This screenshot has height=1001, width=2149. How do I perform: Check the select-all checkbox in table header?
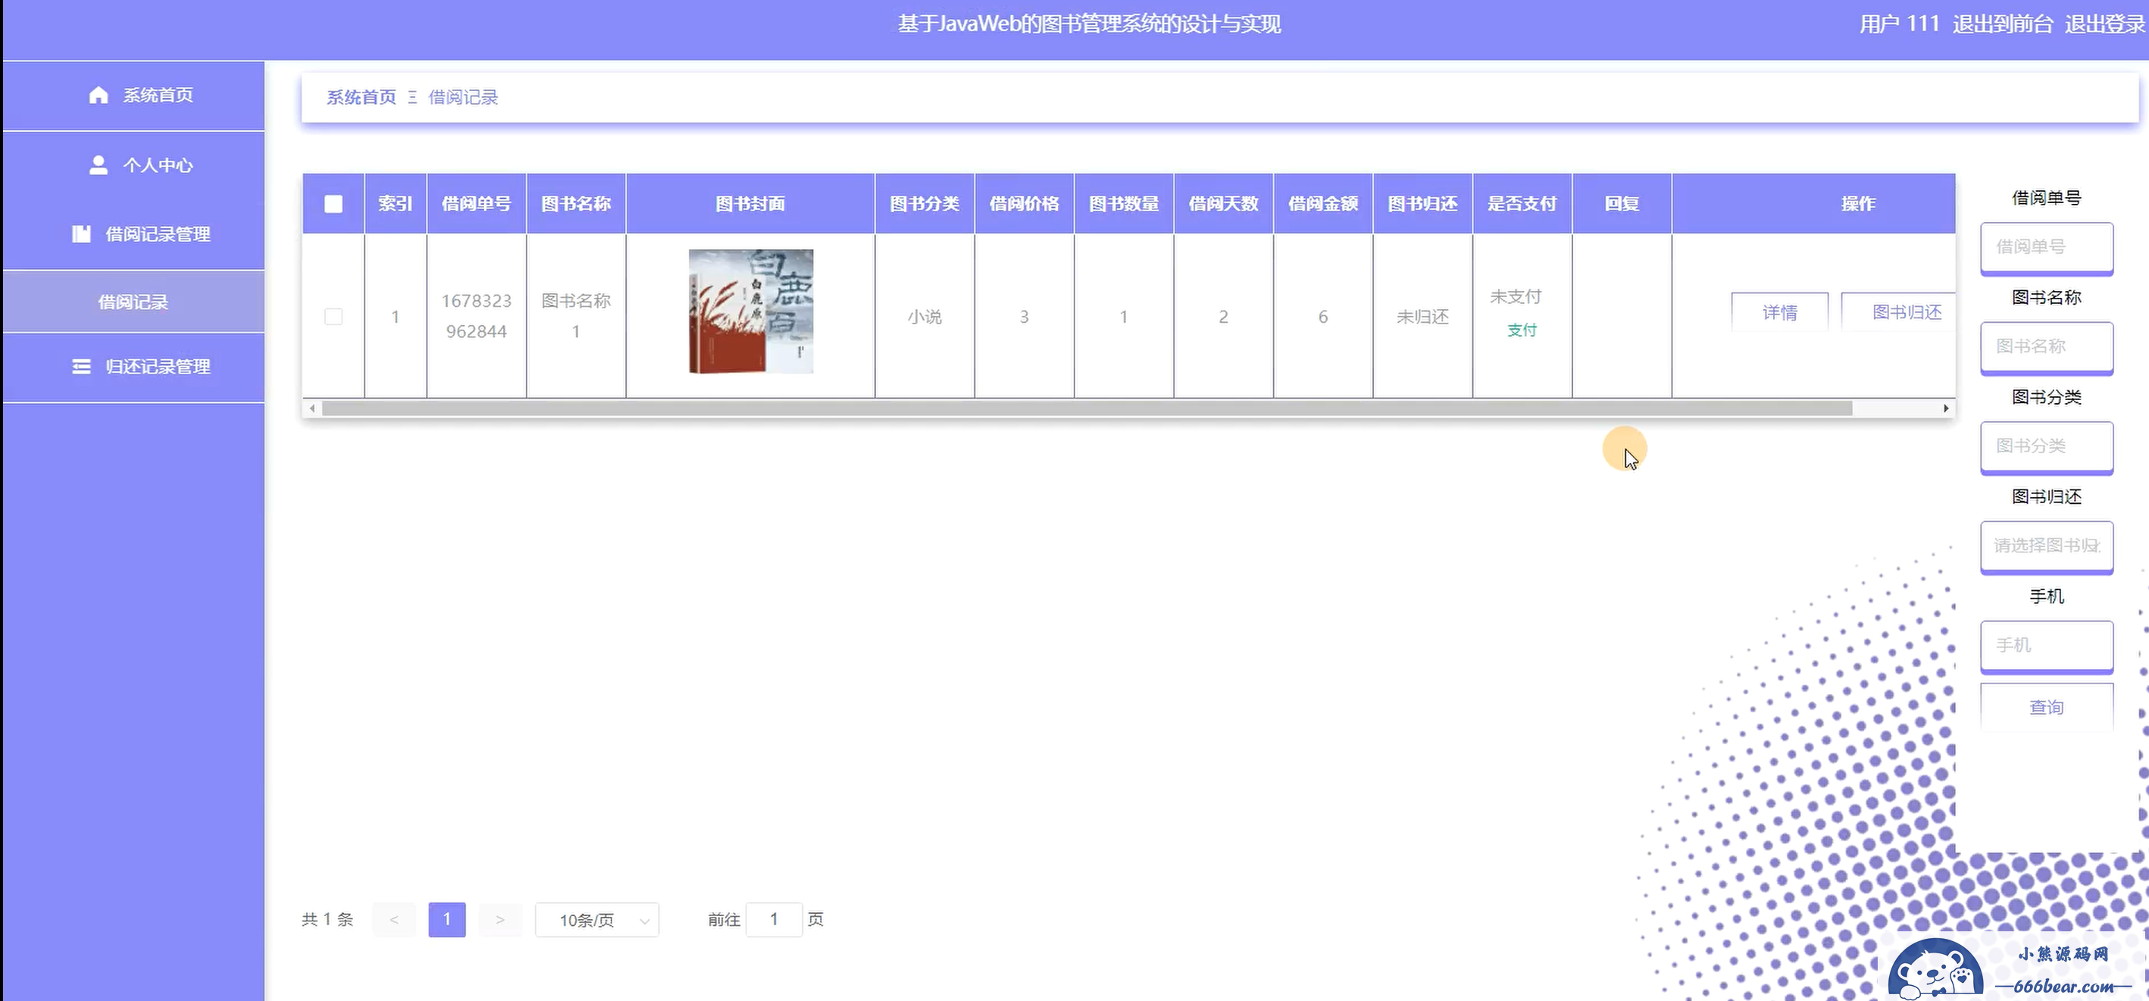(x=333, y=205)
